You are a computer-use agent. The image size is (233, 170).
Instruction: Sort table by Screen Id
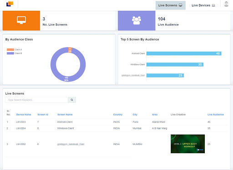pyautogui.click(x=43, y=115)
